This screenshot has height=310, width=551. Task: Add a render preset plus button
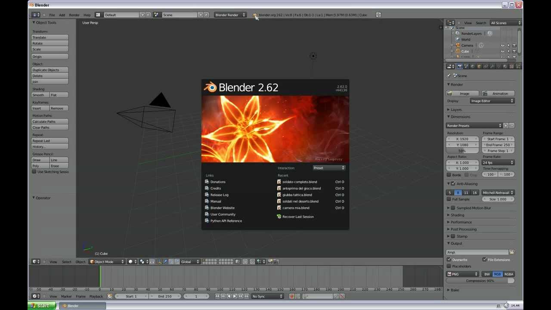point(506,125)
